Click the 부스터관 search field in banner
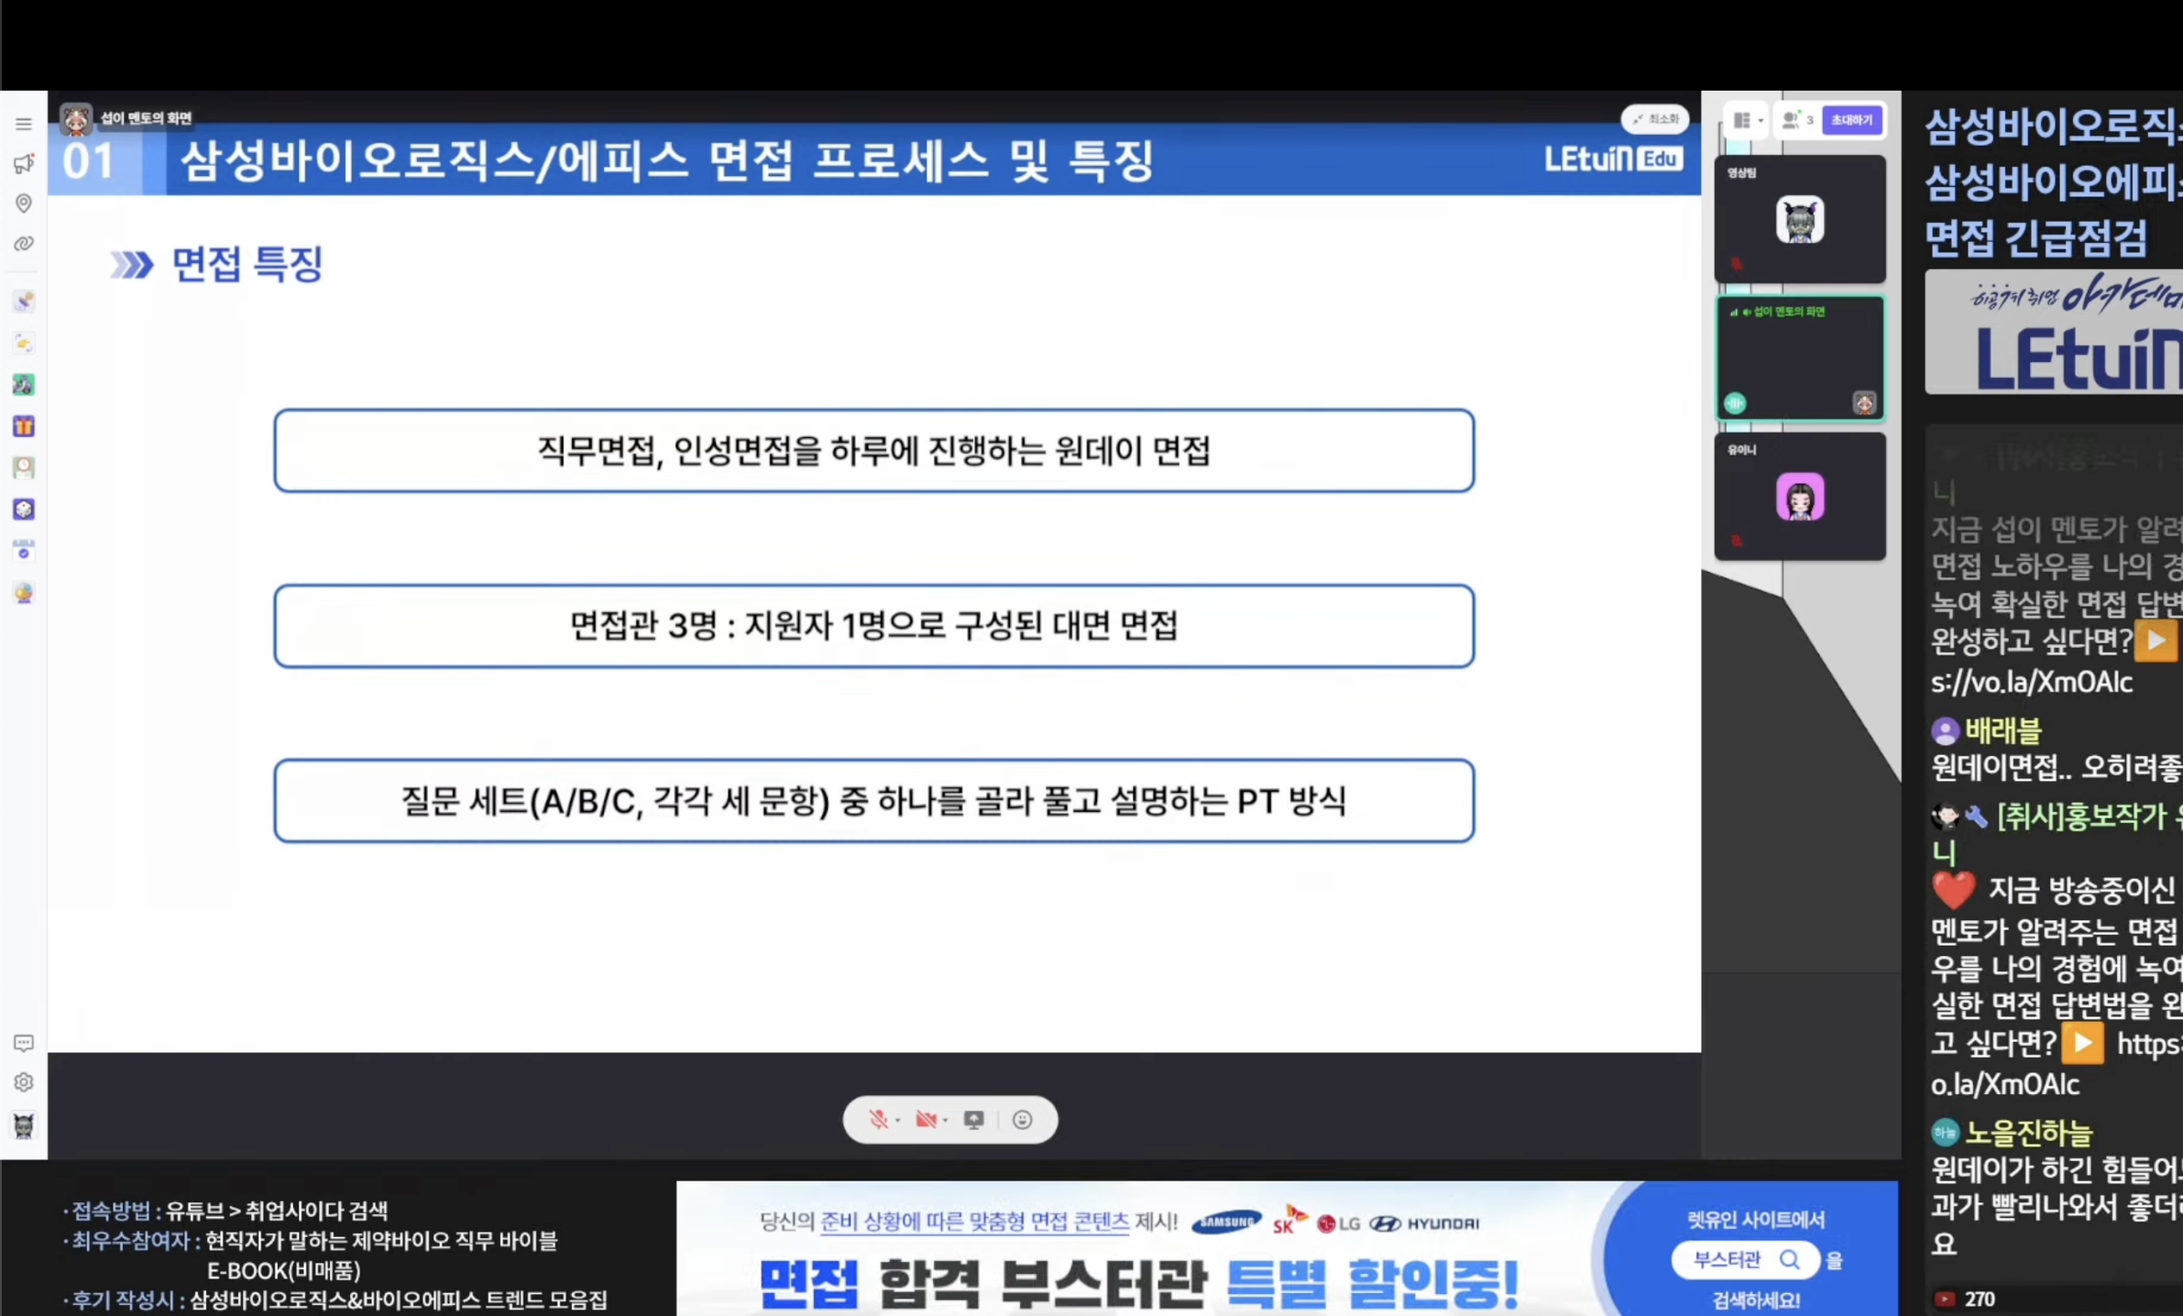 [1744, 1260]
